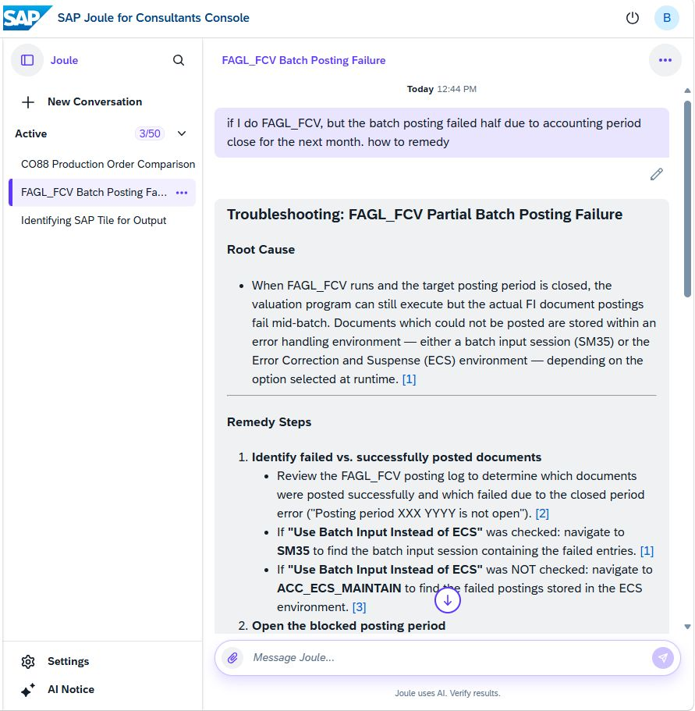Viewport: 695px width, 711px height.
Task: Attach a file using paperclip icon
Action: [232, 657]
